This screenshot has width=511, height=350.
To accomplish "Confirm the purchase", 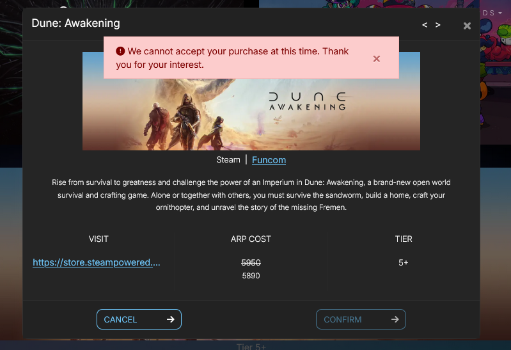I will click(361, 319).
